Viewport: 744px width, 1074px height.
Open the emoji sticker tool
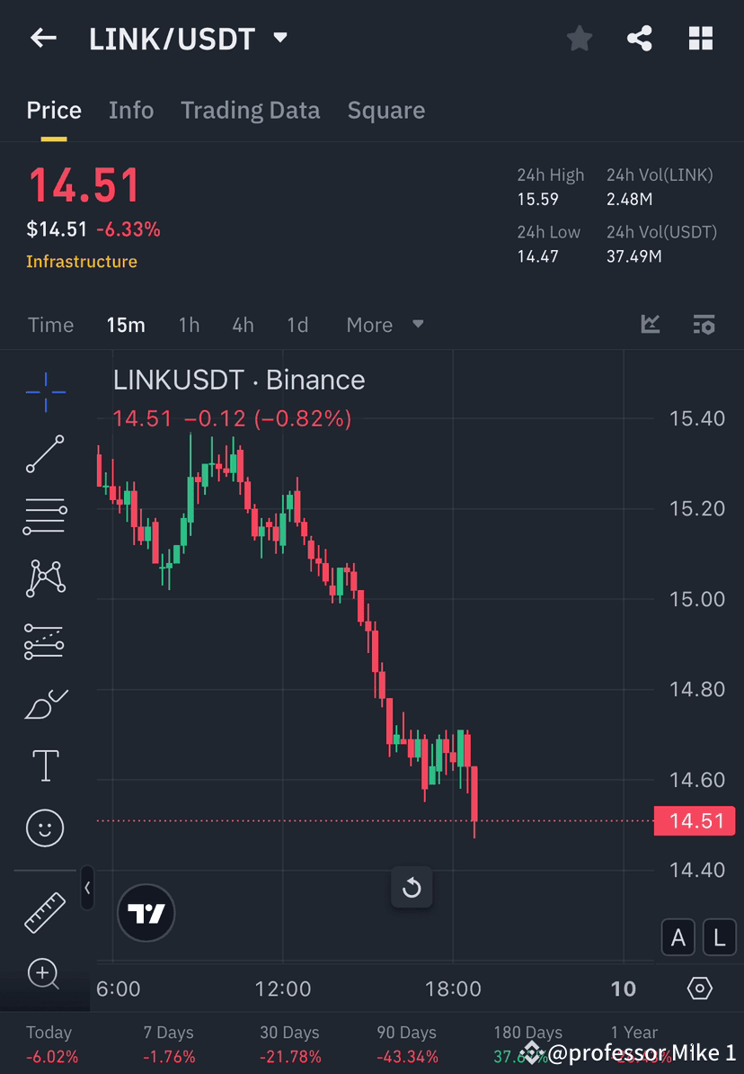pos(45,828)
